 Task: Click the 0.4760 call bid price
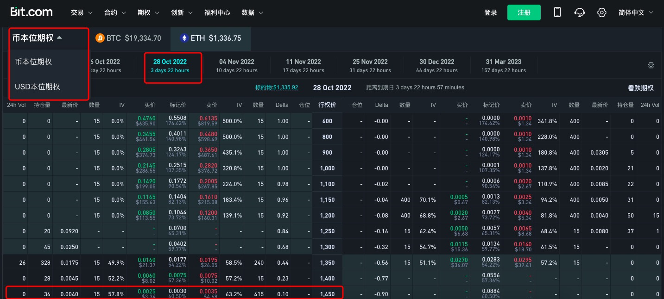coord(147,118)
